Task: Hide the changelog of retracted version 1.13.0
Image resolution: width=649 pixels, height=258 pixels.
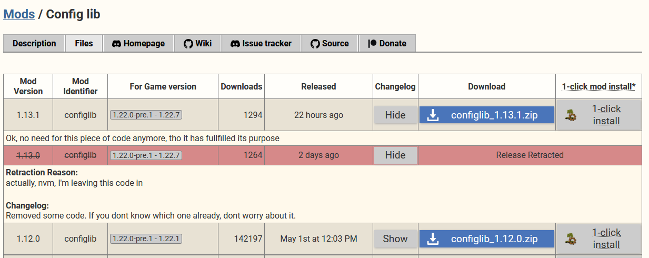Action: [395, 155]
